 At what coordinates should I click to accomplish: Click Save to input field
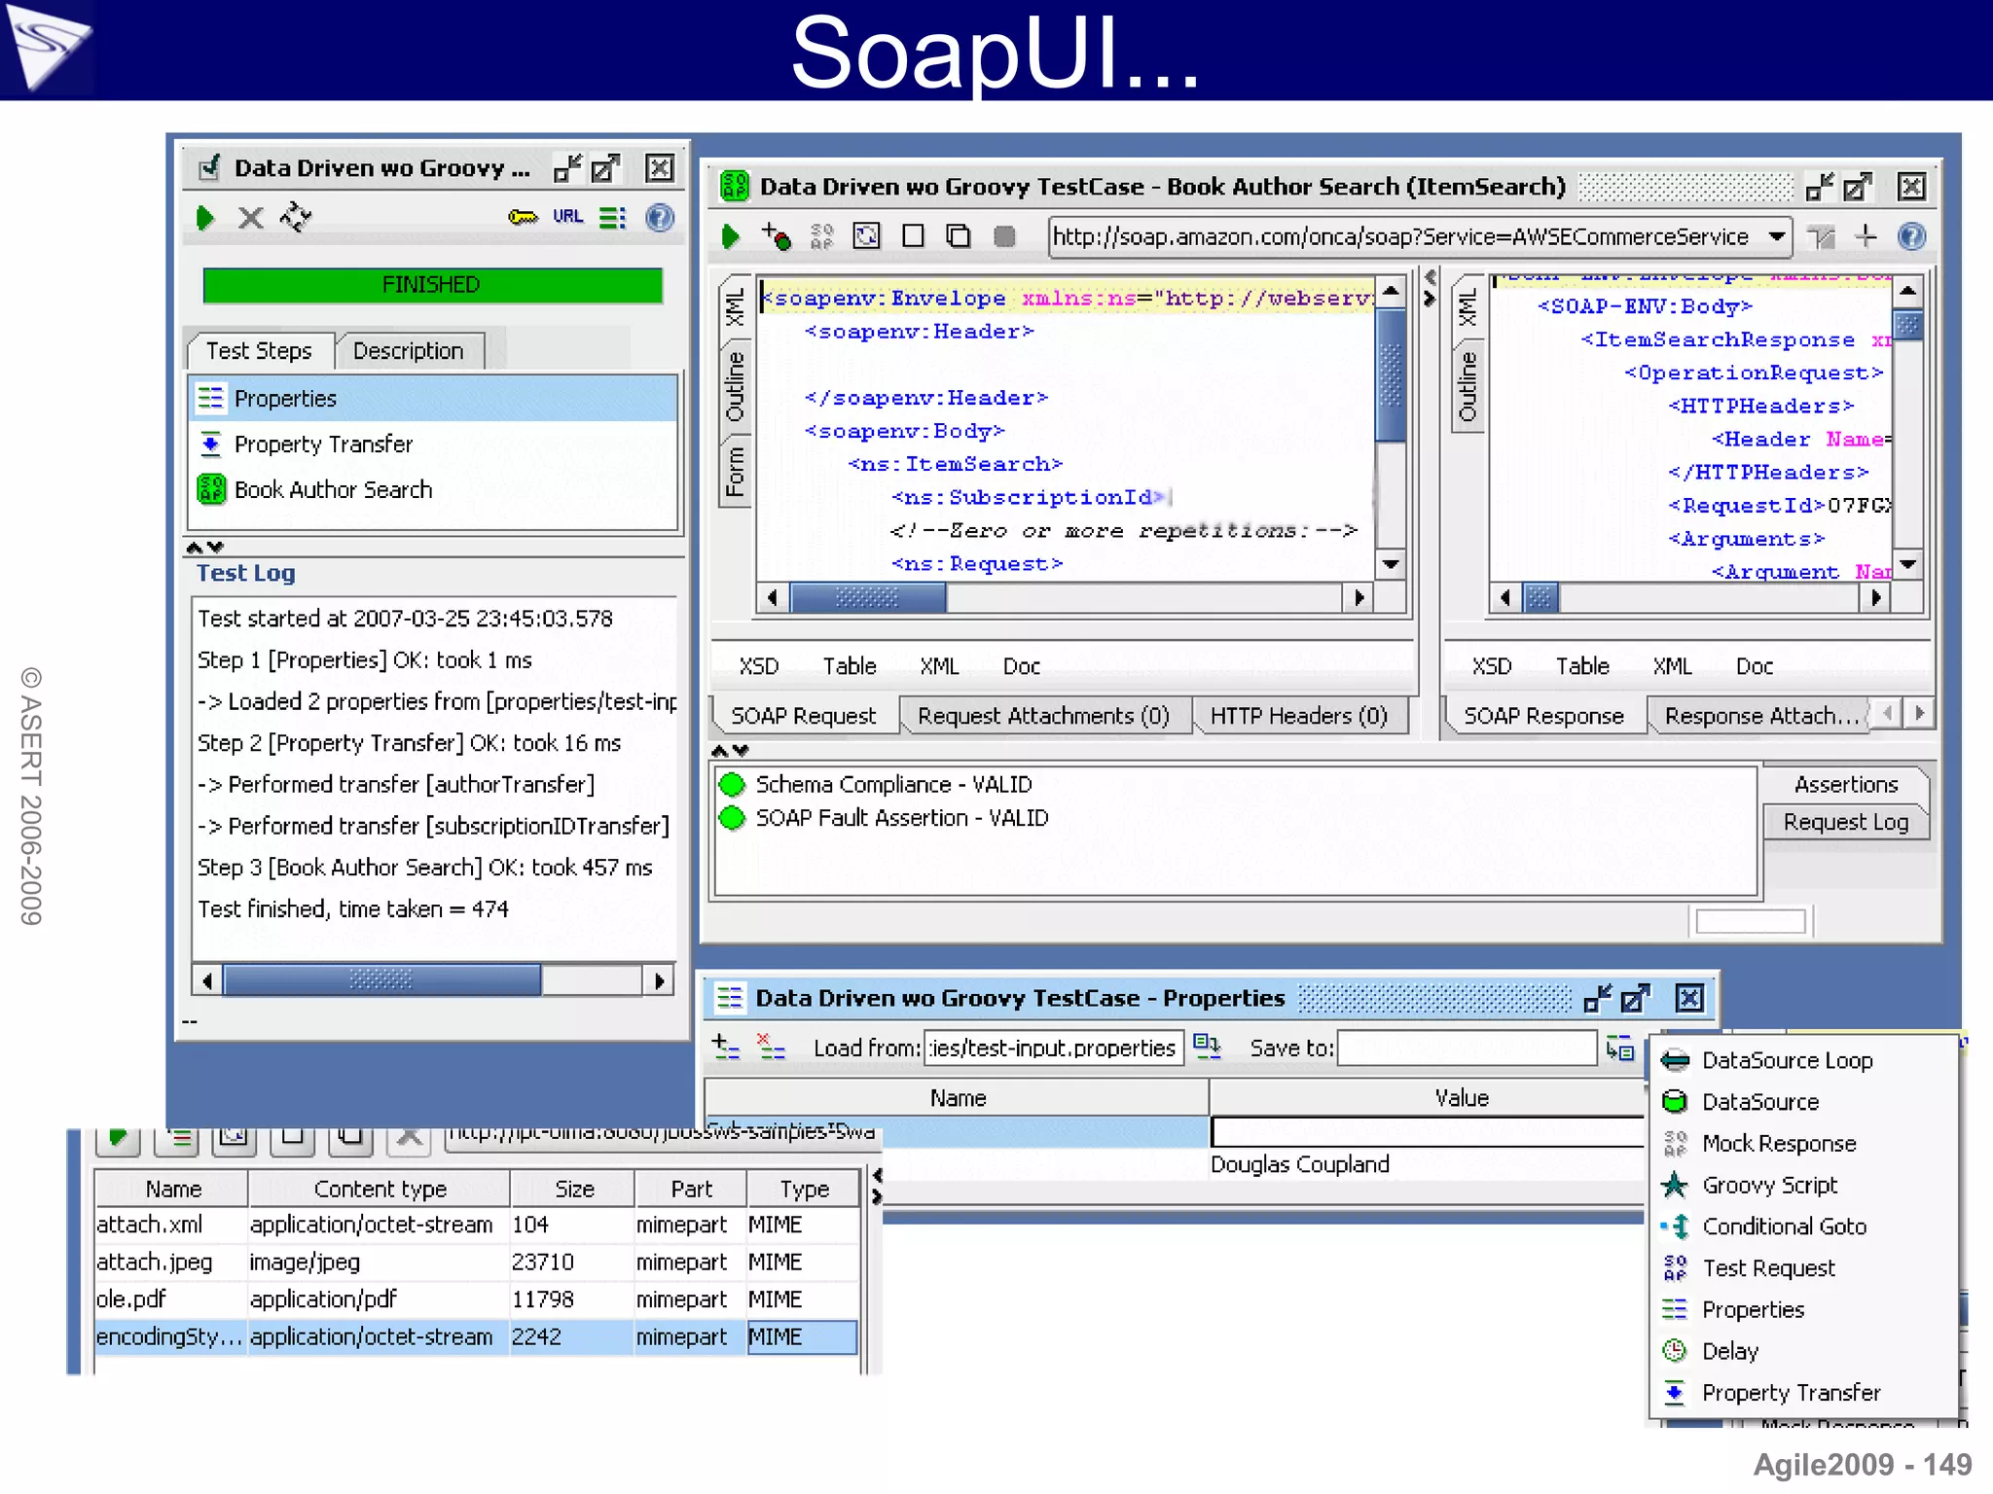1467,1048
